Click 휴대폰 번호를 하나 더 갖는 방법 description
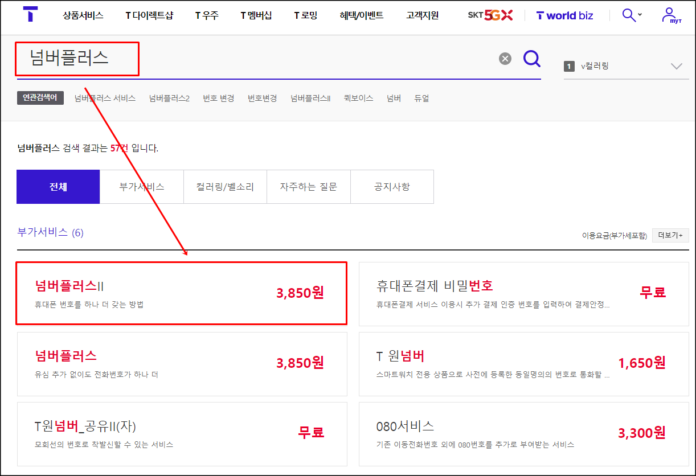 [x=89, y=305]
